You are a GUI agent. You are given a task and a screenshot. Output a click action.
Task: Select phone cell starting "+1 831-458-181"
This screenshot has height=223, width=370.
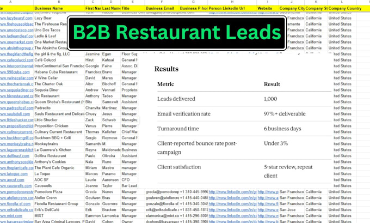[x=194, y=210]
